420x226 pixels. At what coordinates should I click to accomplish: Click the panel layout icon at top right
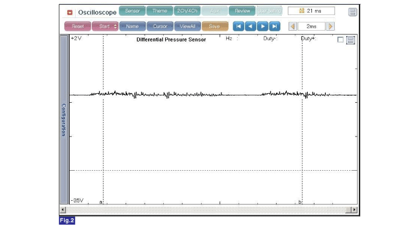point(353,12)
